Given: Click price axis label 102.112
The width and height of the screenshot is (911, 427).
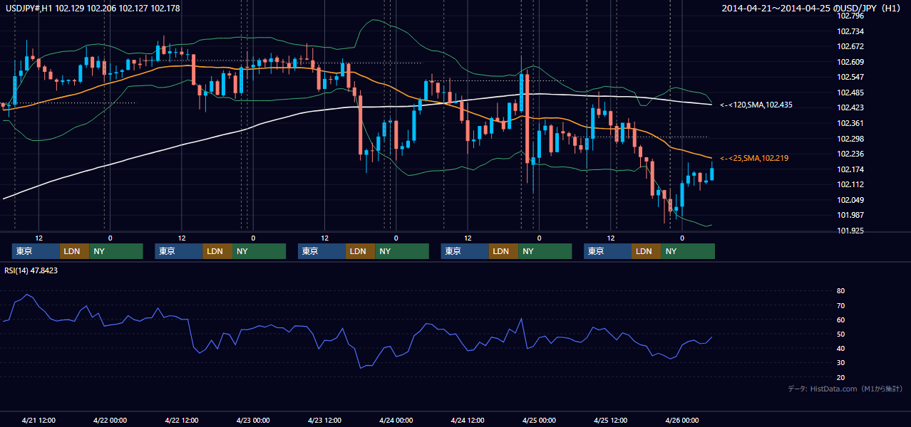Looking at the screenshot, I should coord(850,184).
